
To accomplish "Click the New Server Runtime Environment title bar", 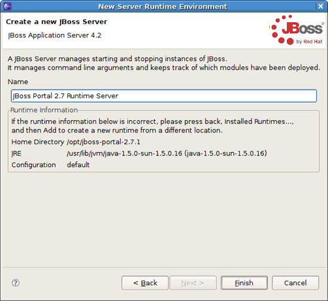I will 162,7.
